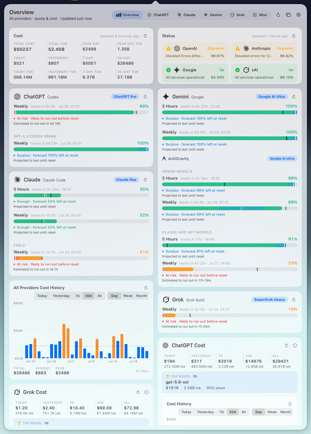Open the window layout icon in header

tap(288, 15)
